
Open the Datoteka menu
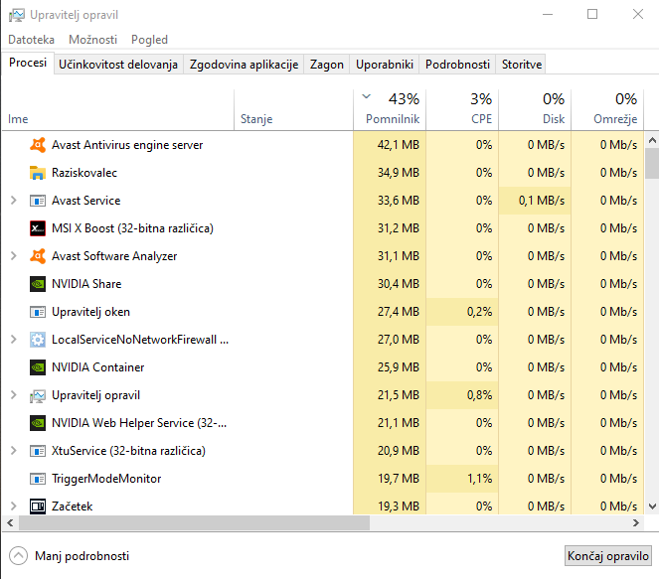31,40
